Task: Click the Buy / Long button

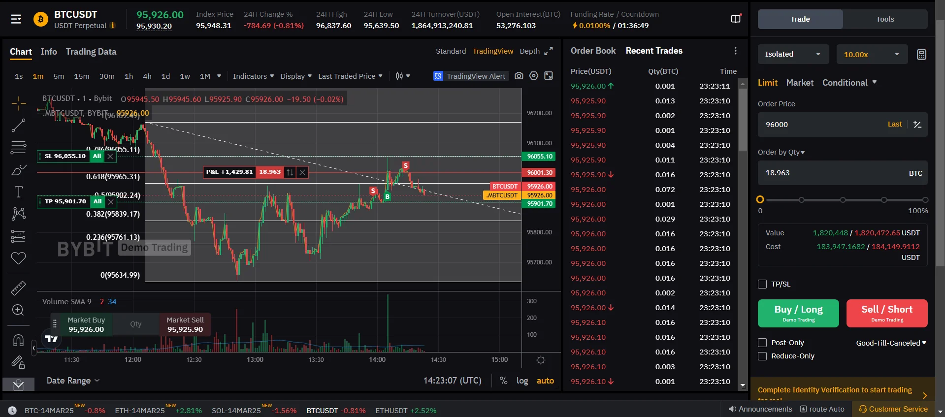Action: 798,313
